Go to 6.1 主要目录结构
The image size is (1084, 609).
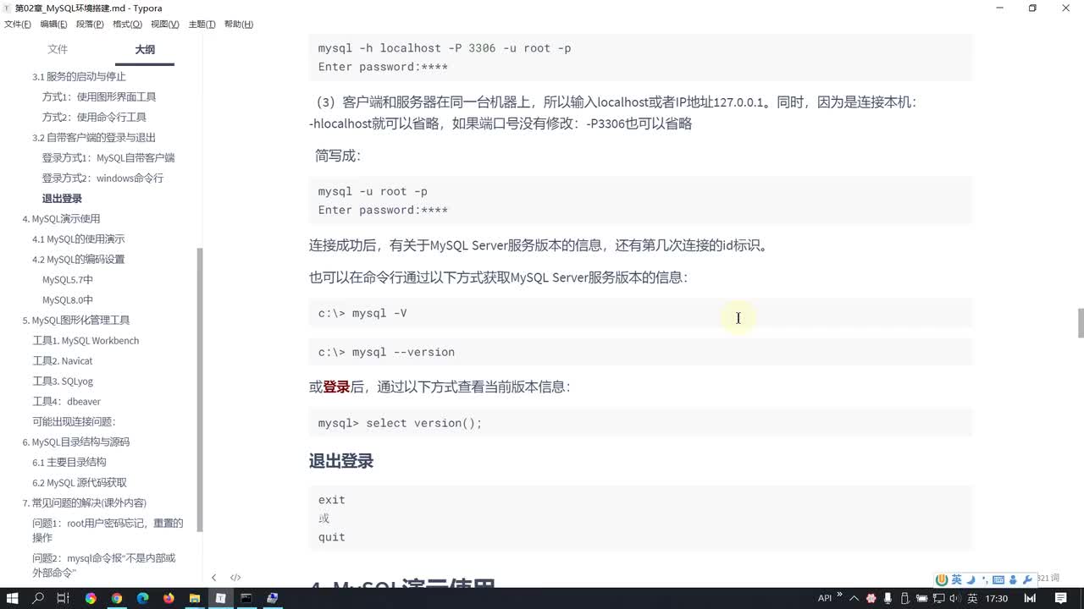69,463
